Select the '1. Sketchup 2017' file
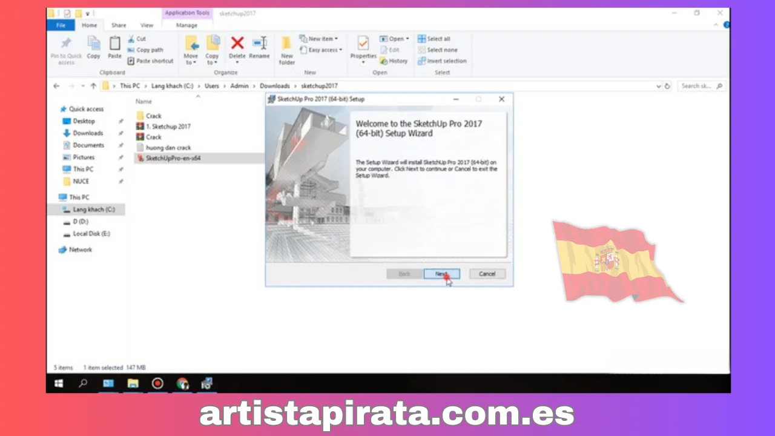The height and width of the screenshot is (436, 775). [168, 127]
